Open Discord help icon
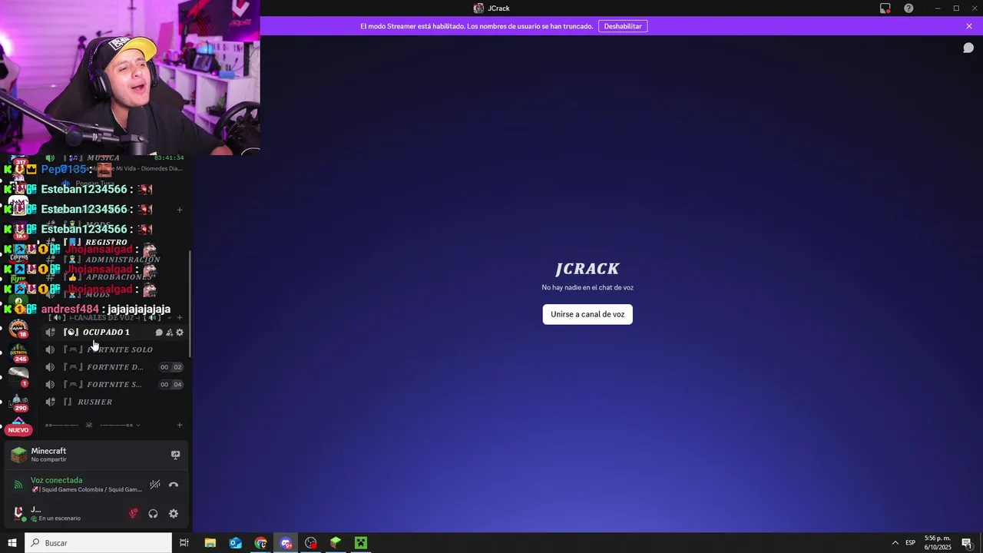Screen dimensions: 983x553 pos(909,8)
